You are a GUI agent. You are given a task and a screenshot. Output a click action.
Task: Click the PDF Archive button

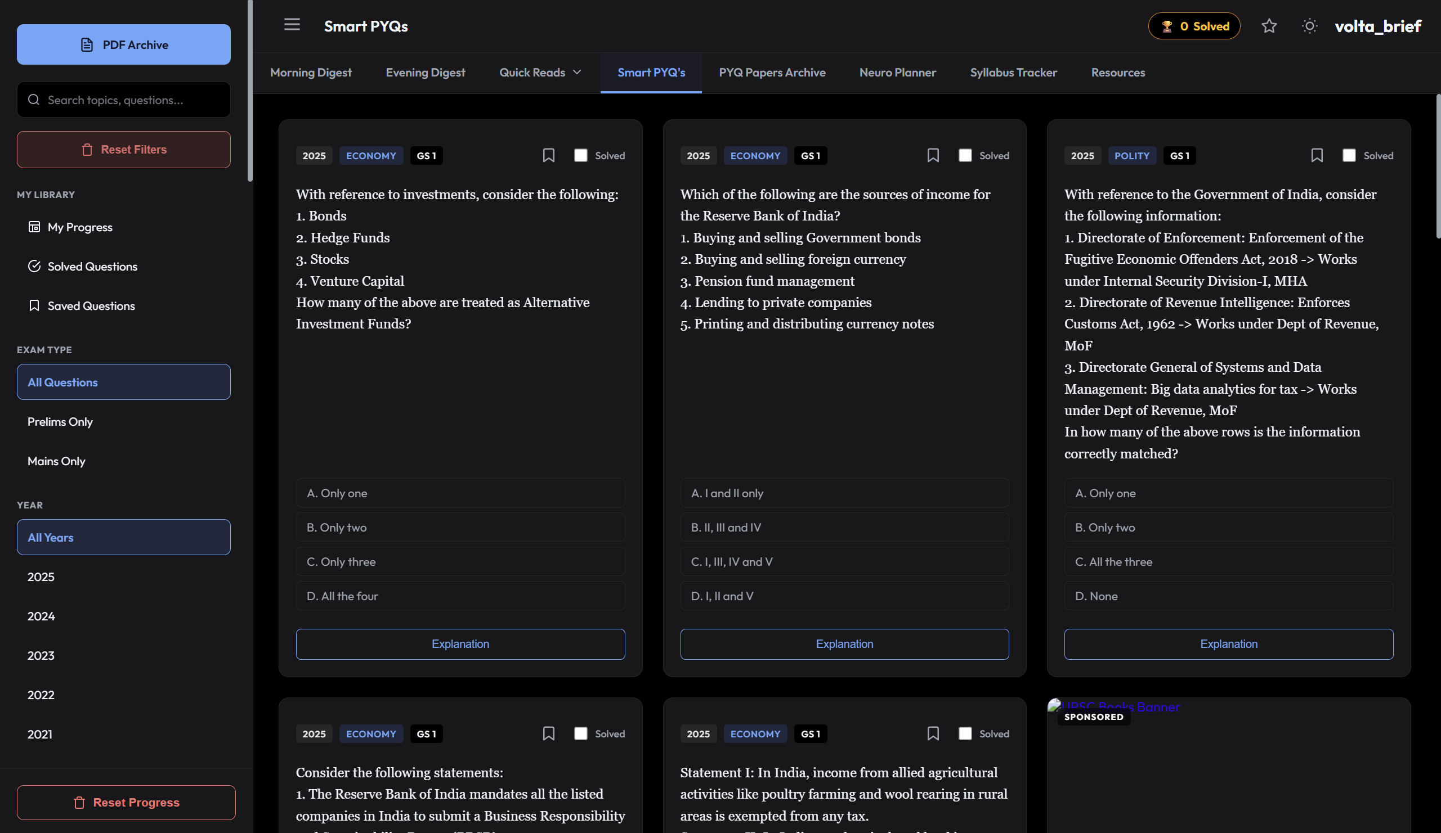[123, 44]
